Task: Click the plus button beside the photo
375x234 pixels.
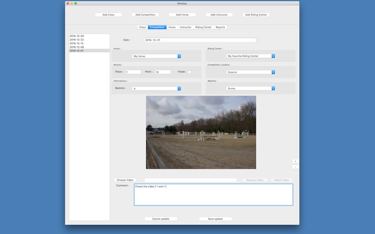Action: [296, 161]
